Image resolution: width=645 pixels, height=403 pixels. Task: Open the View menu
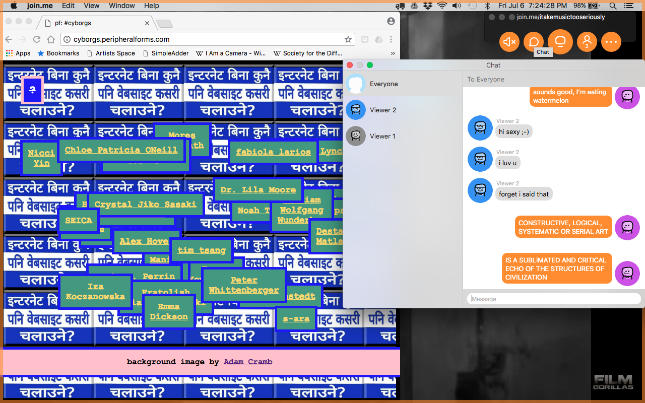point(91,6)
